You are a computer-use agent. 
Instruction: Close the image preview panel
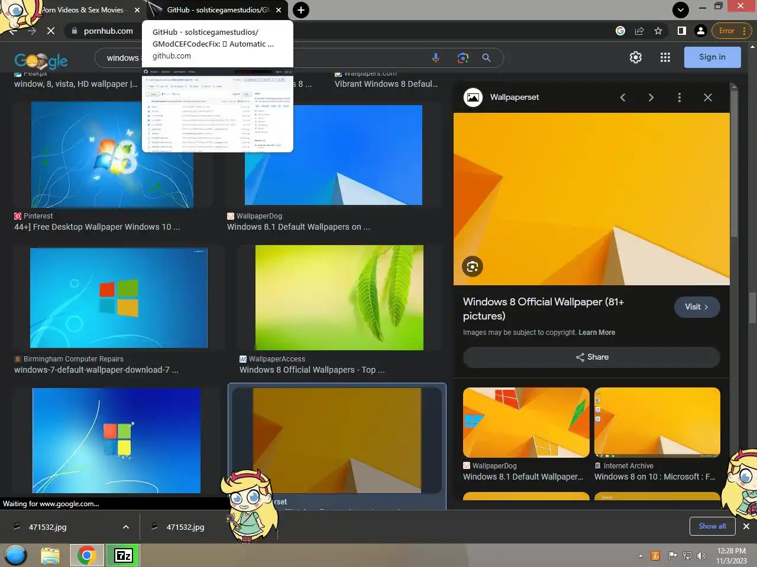point(708,97)
